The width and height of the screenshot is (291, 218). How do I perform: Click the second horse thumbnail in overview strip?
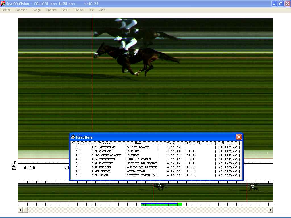(x=254, y=187)
